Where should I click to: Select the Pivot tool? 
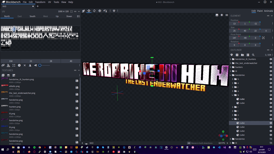pos(100,11)
